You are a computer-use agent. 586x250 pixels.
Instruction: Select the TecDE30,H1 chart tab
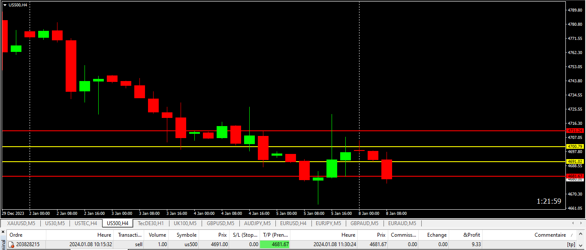click(x=151, y=223)
